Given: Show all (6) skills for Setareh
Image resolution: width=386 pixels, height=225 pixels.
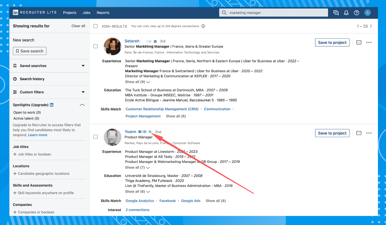Looking at the screenshot, I should (176, 116).
